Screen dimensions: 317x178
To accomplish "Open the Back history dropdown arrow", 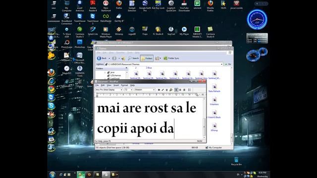I will pyautogui.click(x=109, y=58).
